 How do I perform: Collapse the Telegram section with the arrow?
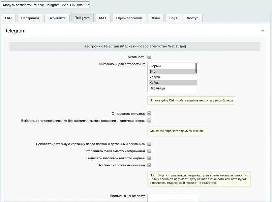[x=263, y=31]
